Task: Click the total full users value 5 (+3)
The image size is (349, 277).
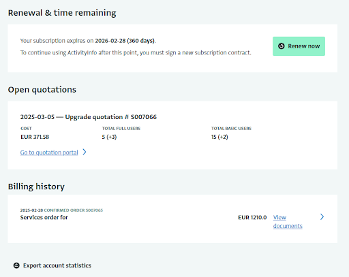Action: coord(109,137)
